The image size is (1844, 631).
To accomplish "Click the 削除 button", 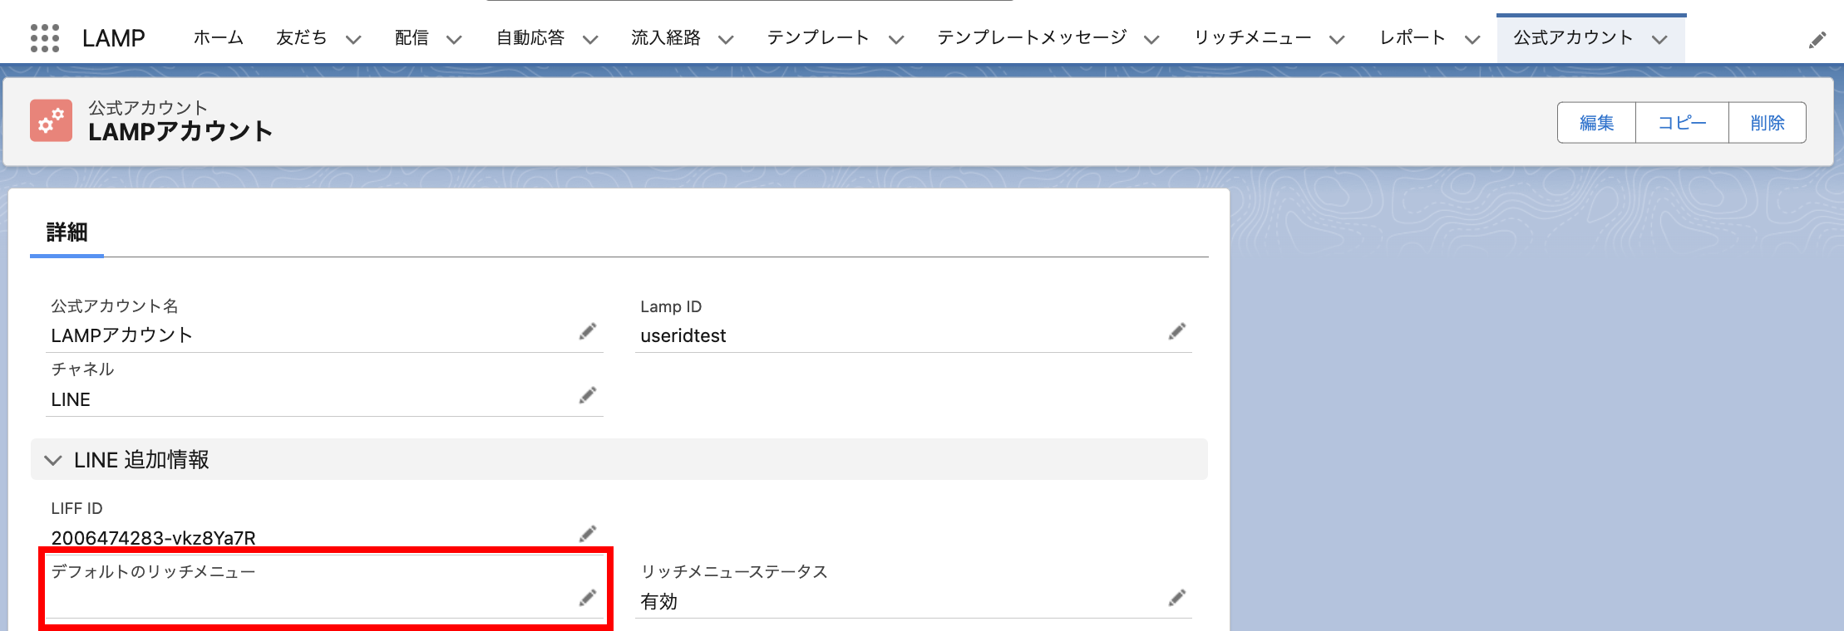I will click(x=1767, y=123).
